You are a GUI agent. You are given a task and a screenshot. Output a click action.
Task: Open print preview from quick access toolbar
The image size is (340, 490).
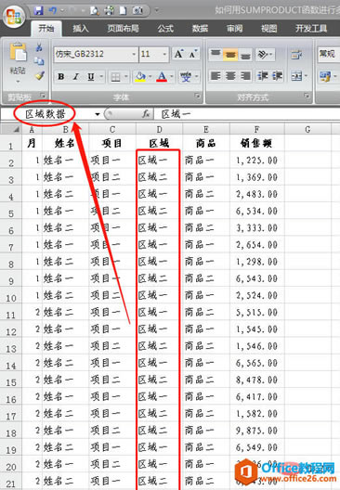(x=94, y=11)
